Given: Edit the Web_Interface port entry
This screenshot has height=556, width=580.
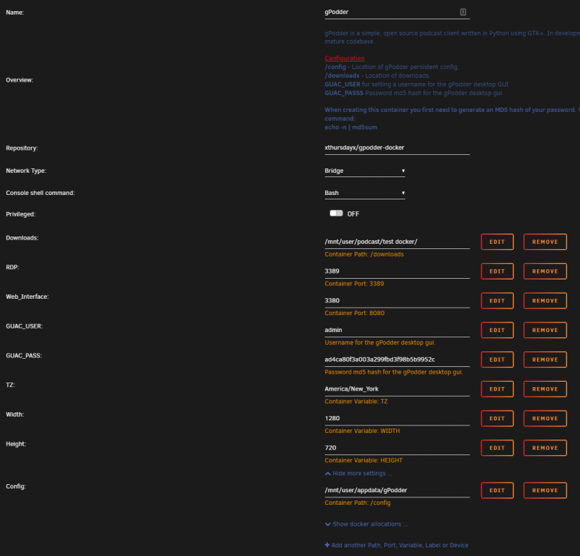Looking at the screenshot, I should [497, 300].
